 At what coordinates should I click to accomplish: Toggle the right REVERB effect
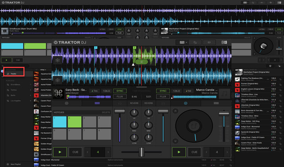click(148, 103)
